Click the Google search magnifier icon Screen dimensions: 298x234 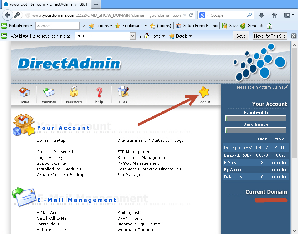click(249, 15)
